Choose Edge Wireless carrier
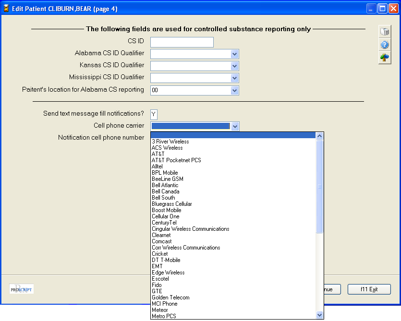401x321 pixels. [x=233, y=273]
